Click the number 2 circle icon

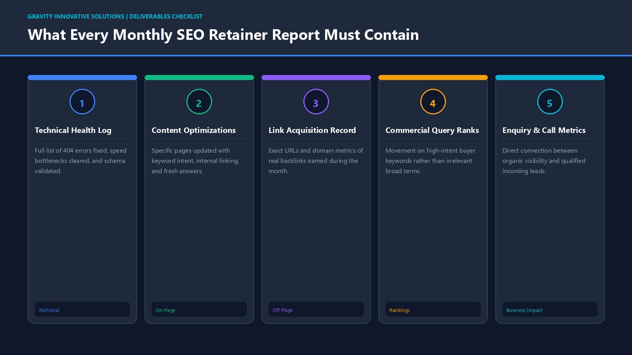click(199, 102)
